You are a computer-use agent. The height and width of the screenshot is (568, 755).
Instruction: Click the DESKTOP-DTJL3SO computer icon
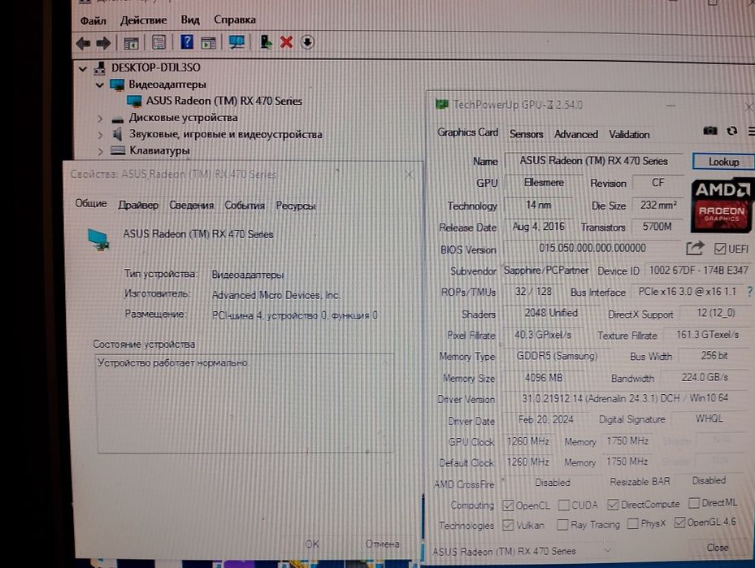[x=100, y=68]
